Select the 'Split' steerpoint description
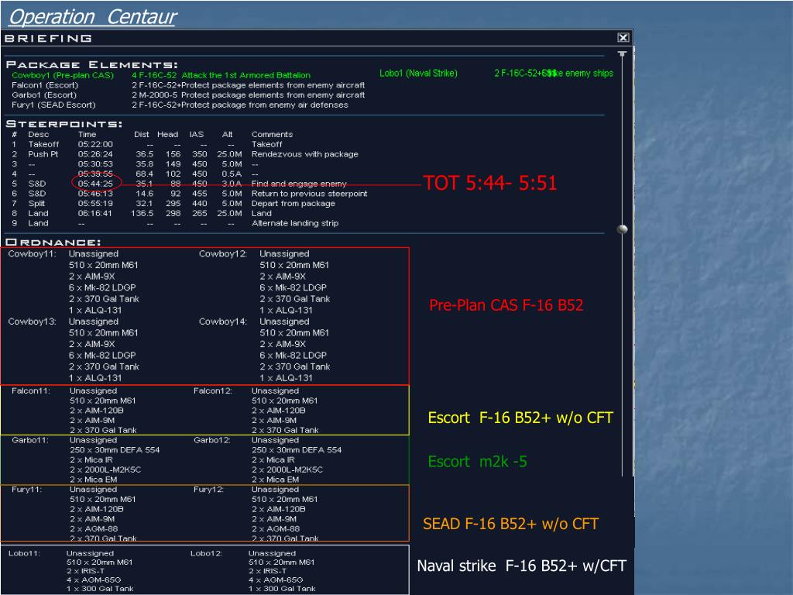The width and height of the screenshot is (793, 595). coord(36,203)
